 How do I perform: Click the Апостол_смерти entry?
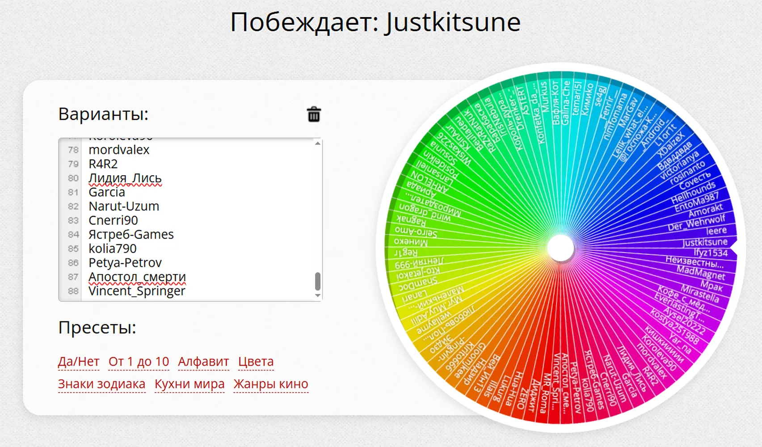(137, 277)
